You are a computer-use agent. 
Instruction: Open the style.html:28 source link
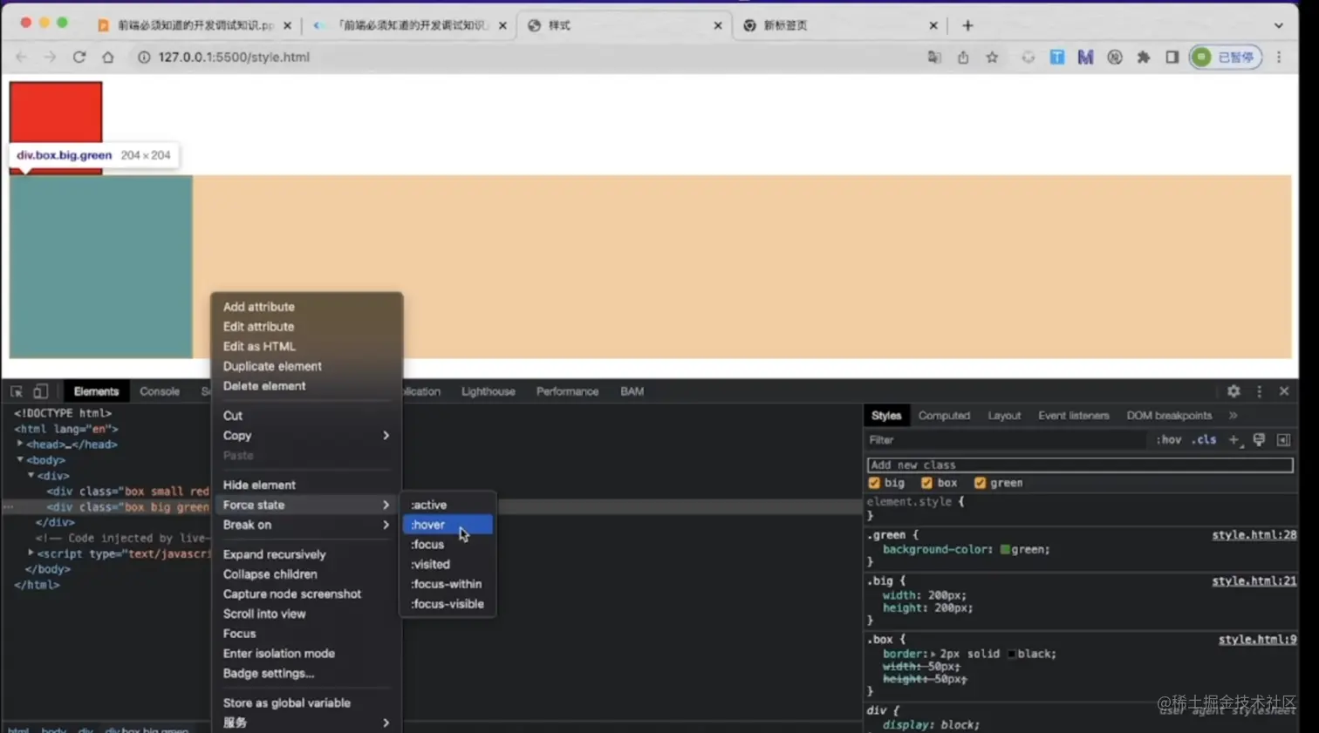point(1254,535)
